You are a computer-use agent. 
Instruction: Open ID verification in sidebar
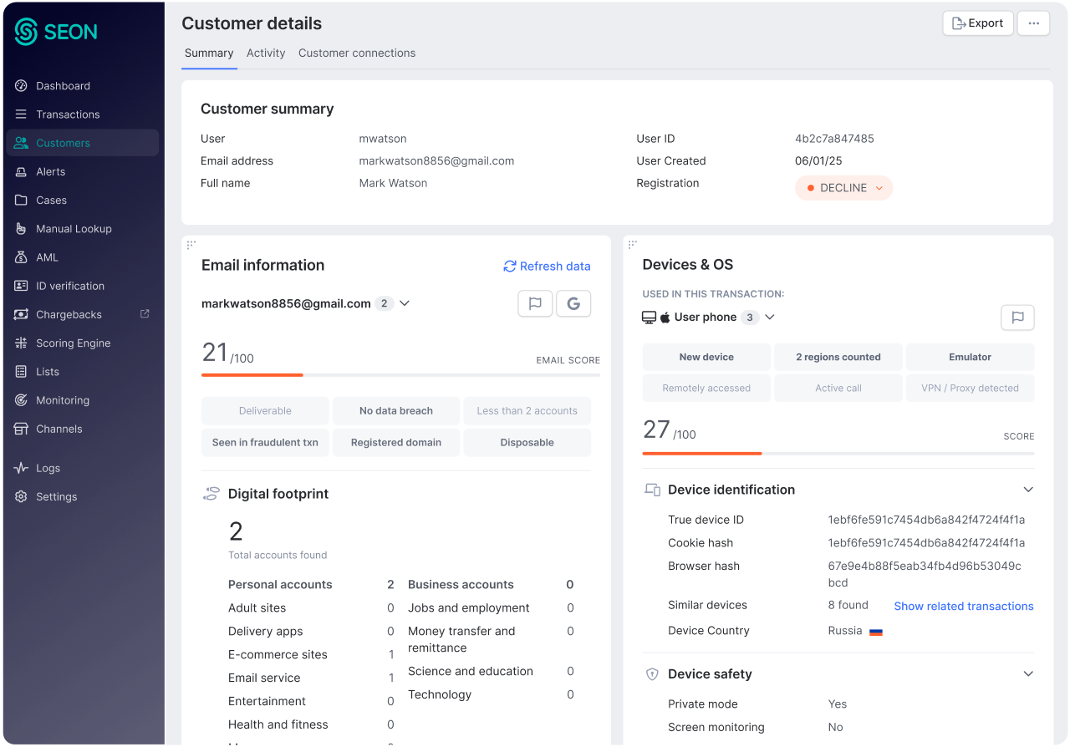69,286
